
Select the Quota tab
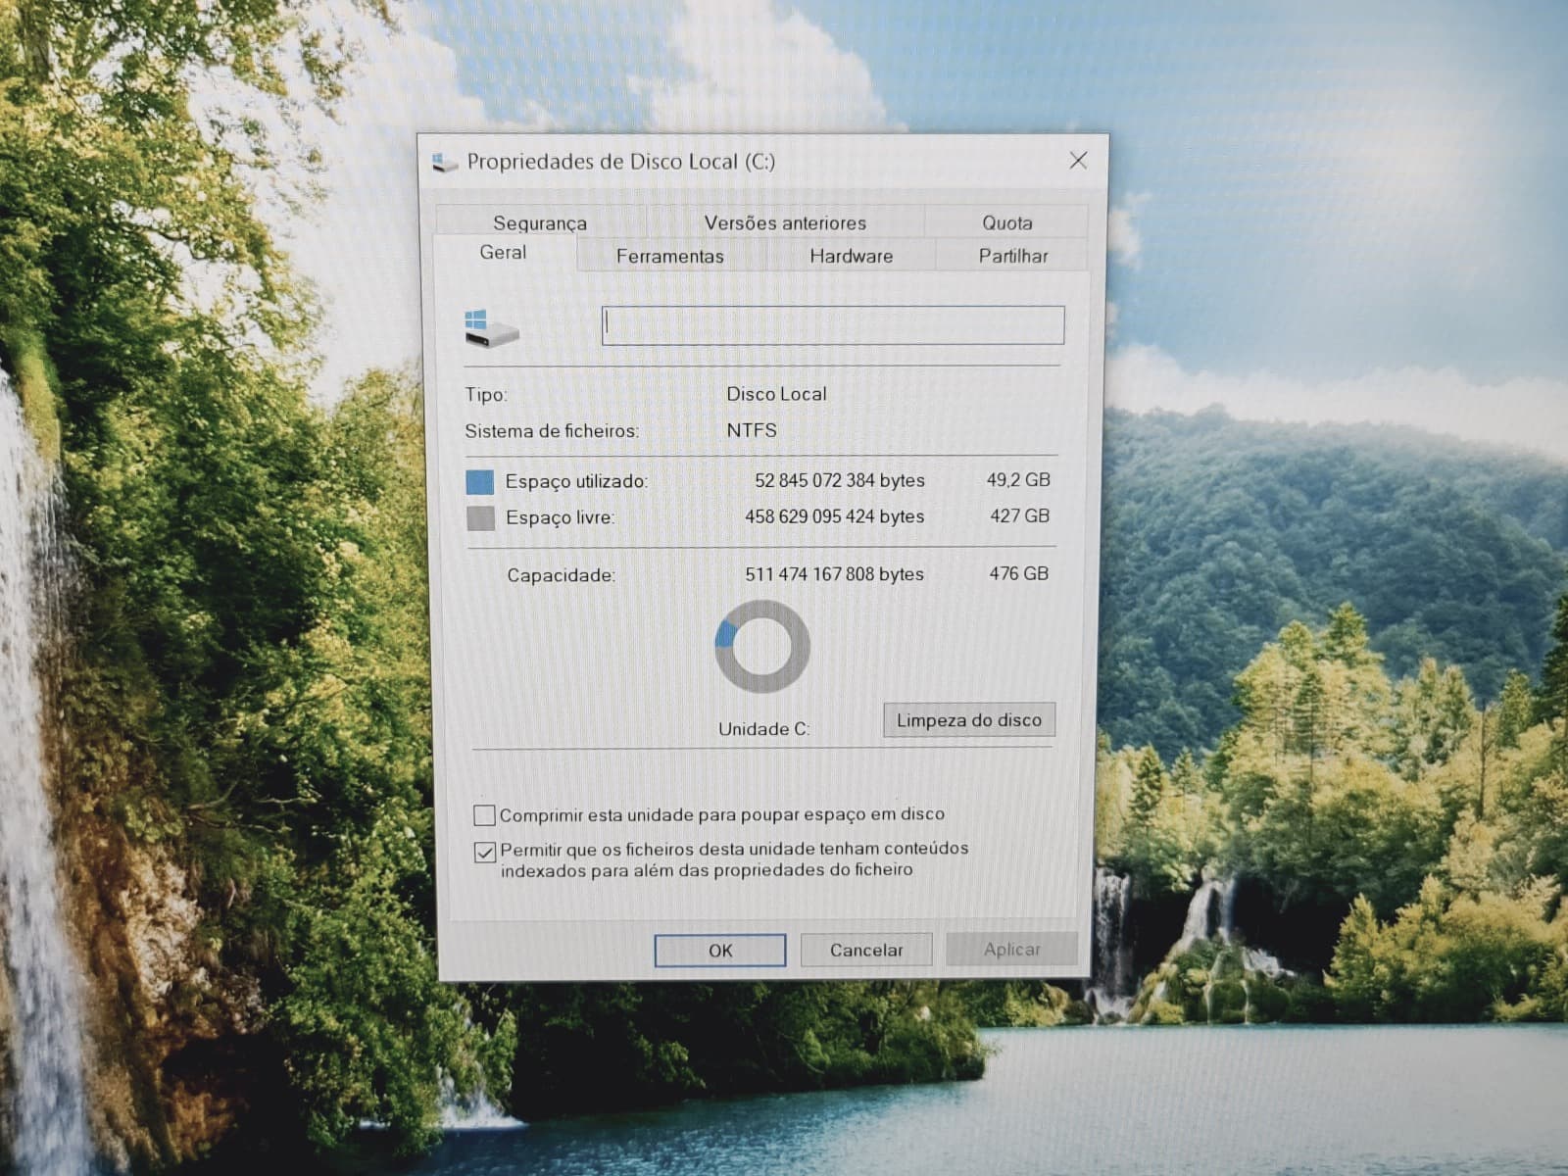(1006, 222)
